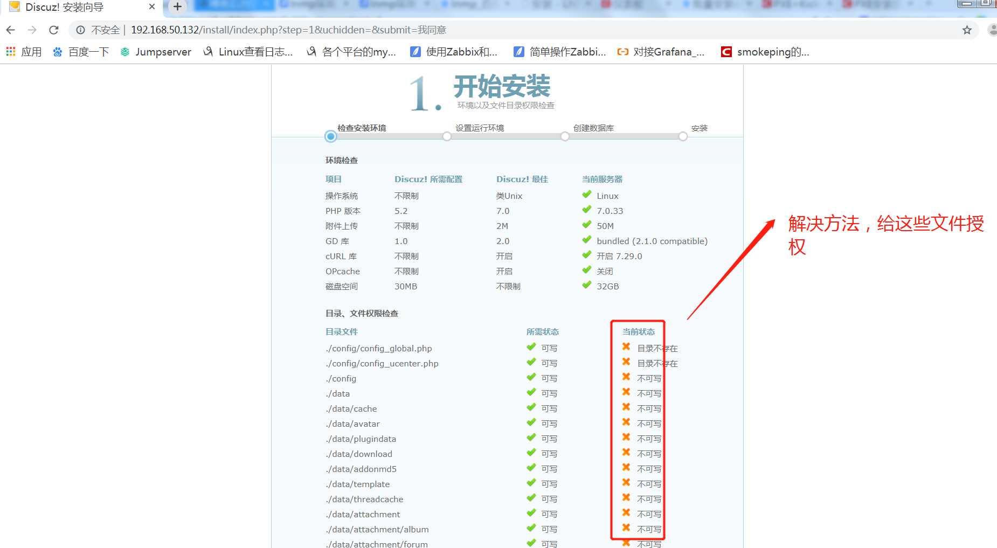
Task: Reload the Discuz install page
Action: pos(54,30)
